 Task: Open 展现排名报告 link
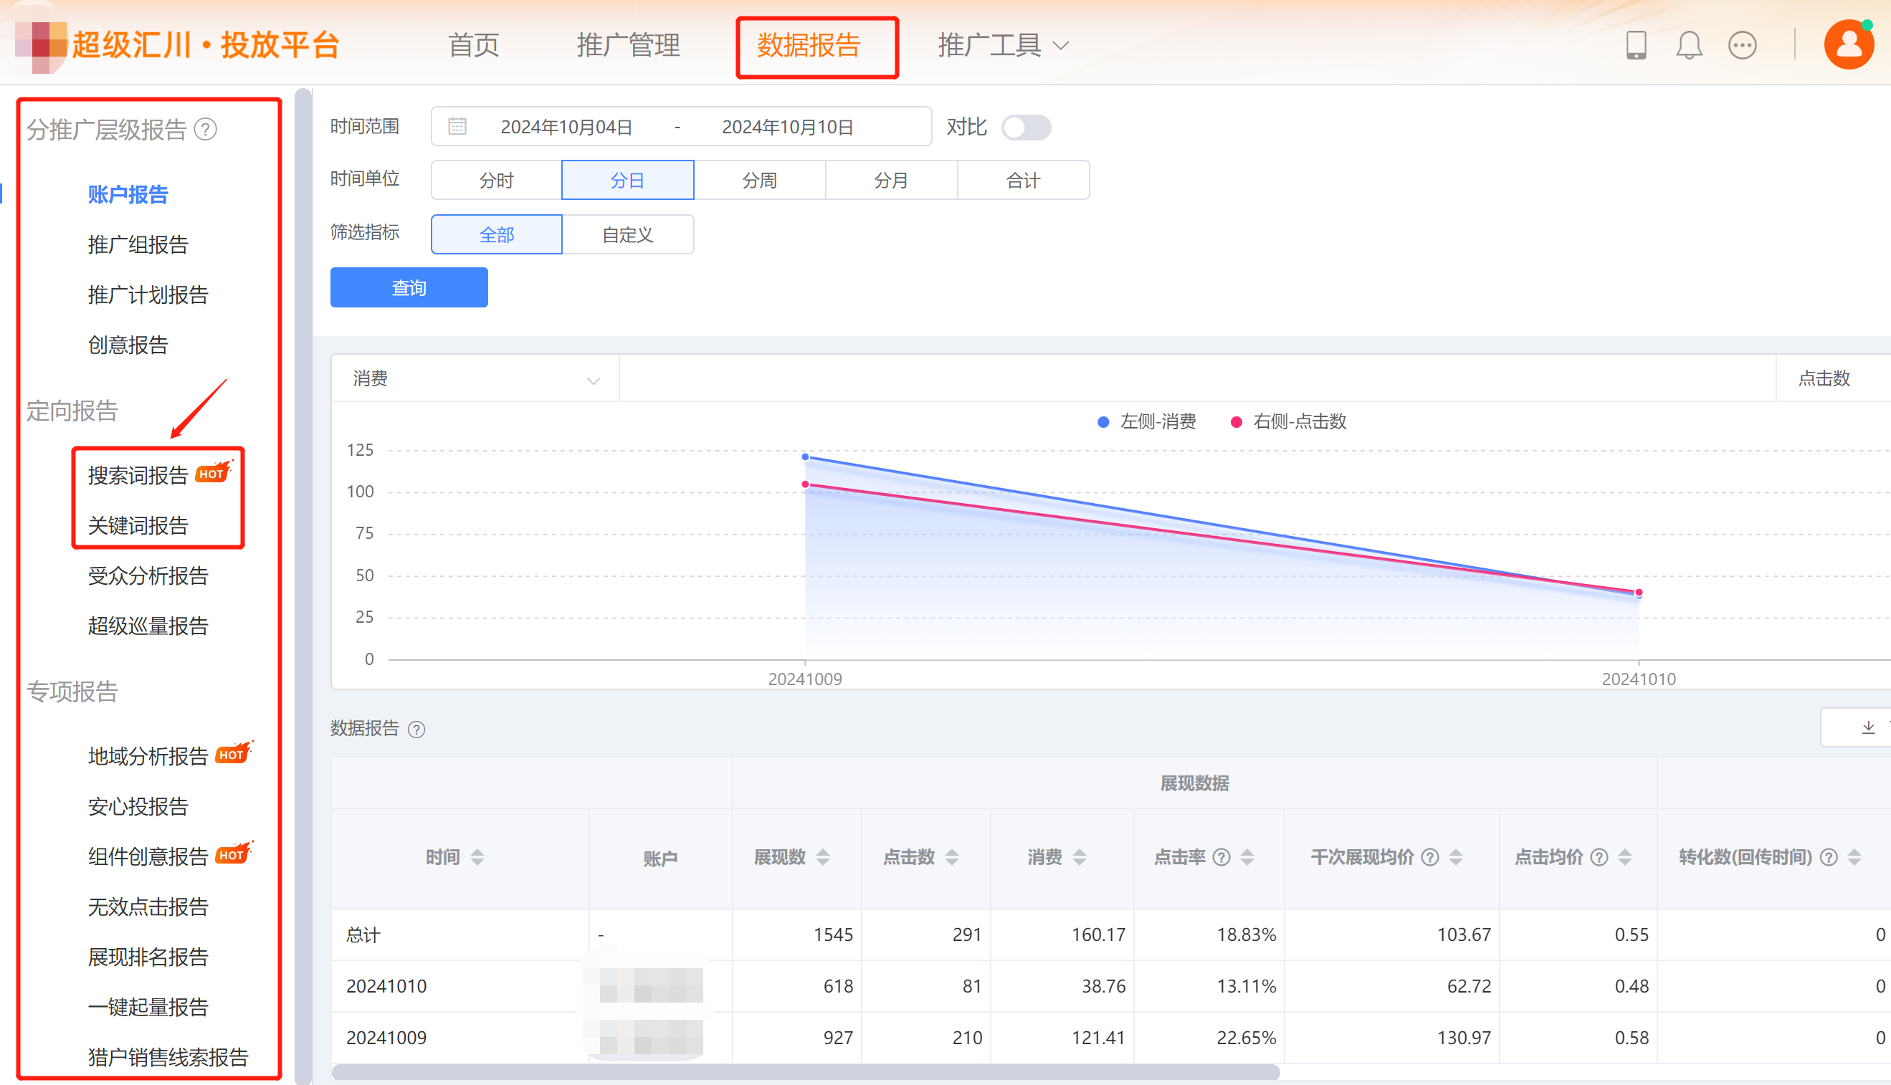point(148,957)
